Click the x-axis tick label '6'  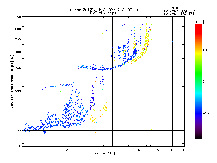(139, 150)
